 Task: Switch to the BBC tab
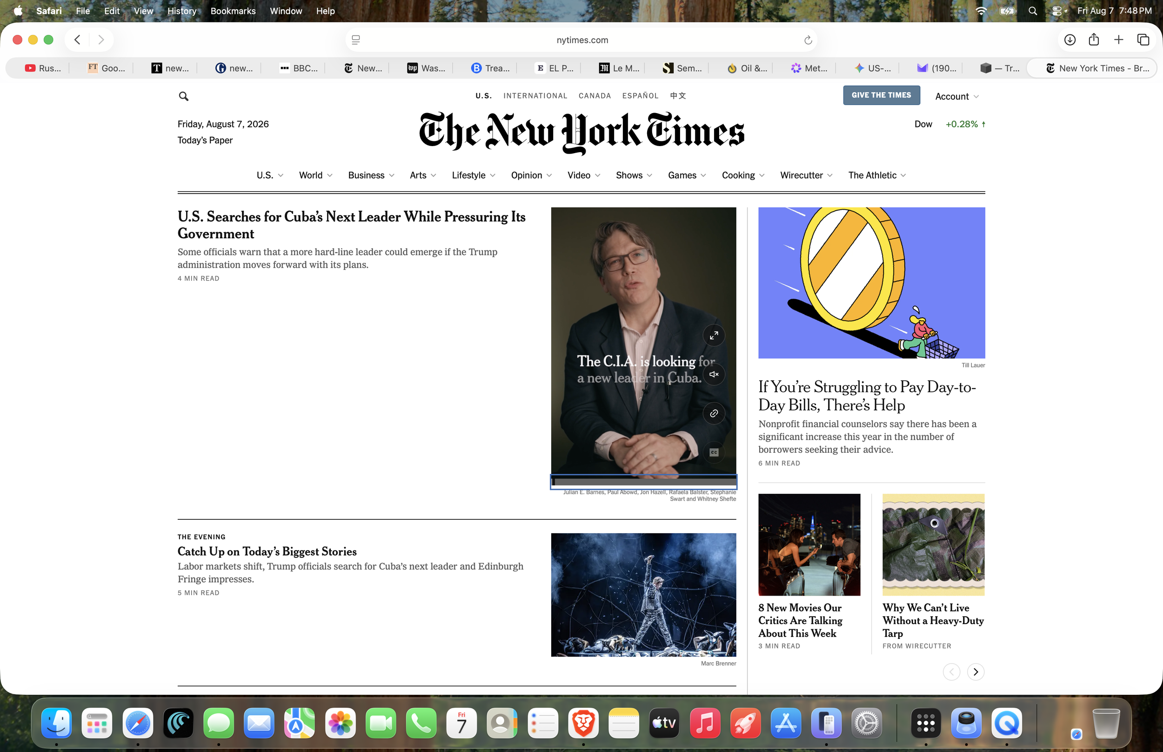[x=298, y=68]
